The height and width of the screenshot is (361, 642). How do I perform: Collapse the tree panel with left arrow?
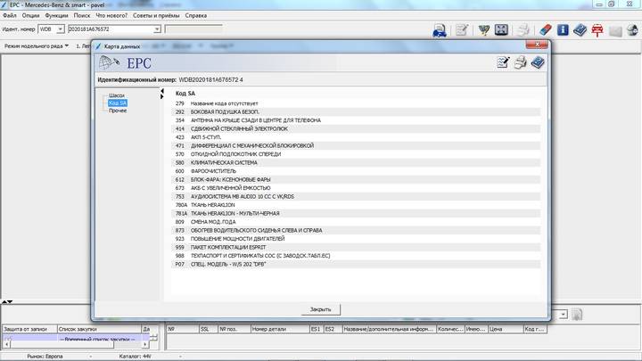162,91
